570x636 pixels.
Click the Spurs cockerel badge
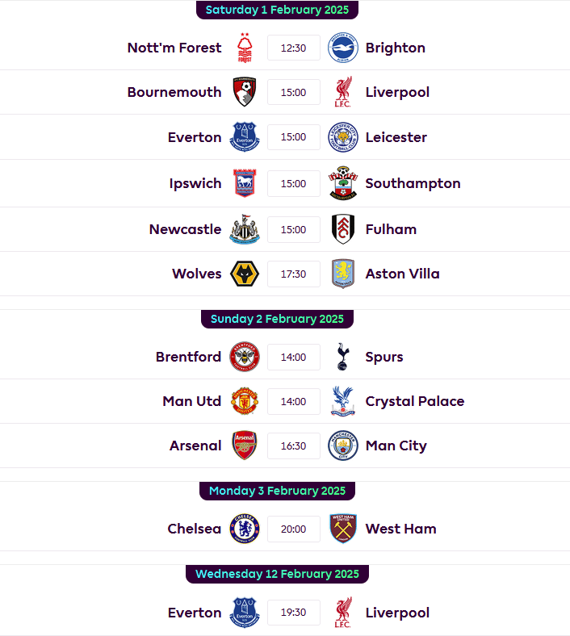[343, 357]
